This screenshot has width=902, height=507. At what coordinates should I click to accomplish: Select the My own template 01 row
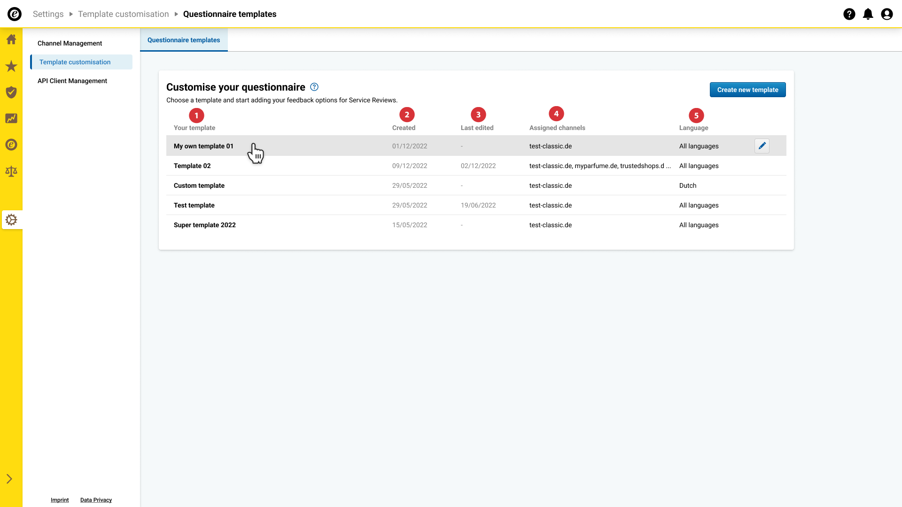click(x=476, y=146)
